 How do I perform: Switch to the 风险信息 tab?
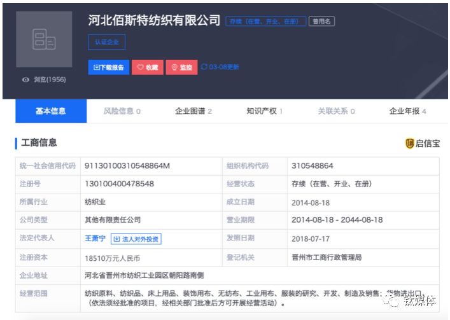[122, 111]
